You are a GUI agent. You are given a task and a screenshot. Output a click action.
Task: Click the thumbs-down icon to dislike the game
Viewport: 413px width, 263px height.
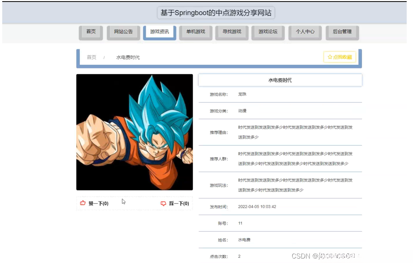(x=164, y=203)
